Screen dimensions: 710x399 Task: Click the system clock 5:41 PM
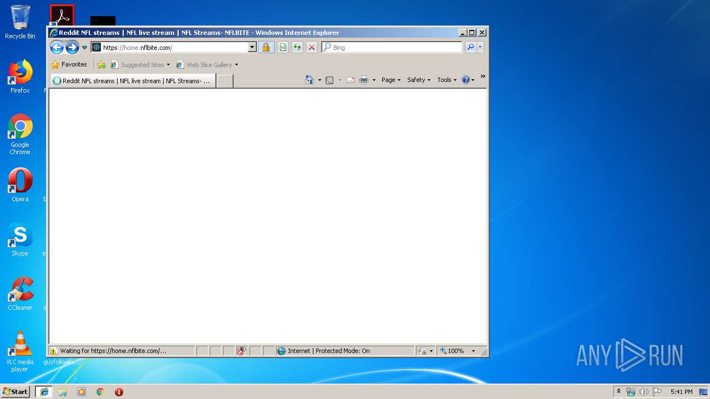pos(681,392)
